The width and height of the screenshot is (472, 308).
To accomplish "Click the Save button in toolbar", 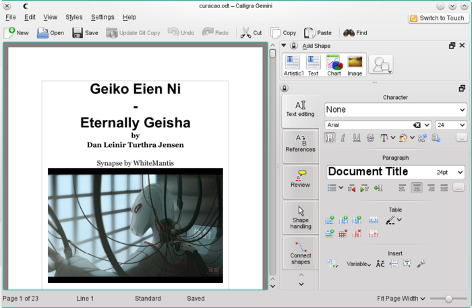I will (85, 32).
